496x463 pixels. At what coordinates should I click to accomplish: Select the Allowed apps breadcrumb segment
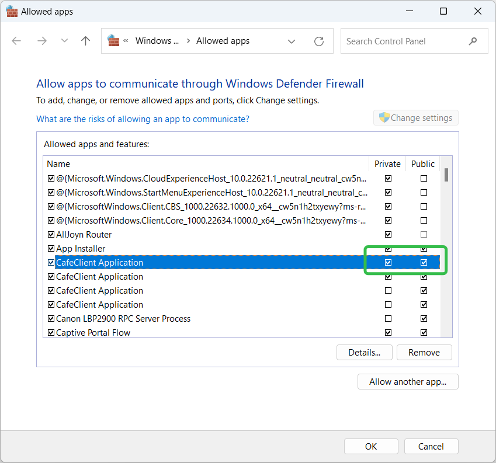(x=223, y=41)
